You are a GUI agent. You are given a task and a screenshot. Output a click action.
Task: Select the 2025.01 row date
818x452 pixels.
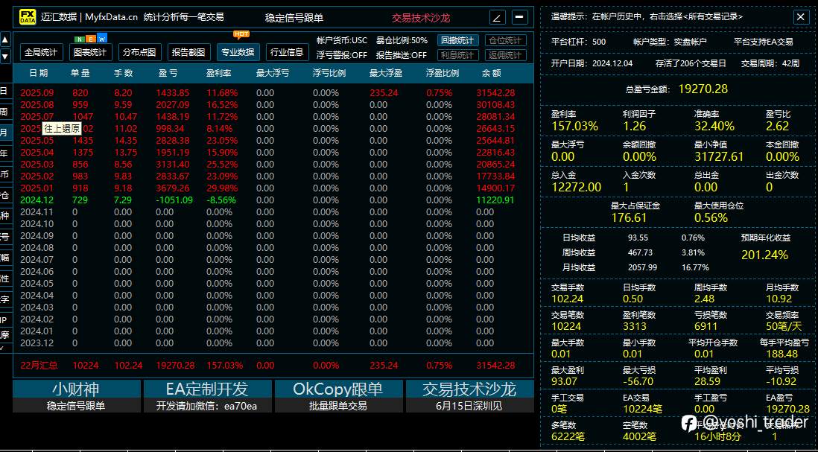click(x=37, y=188)
